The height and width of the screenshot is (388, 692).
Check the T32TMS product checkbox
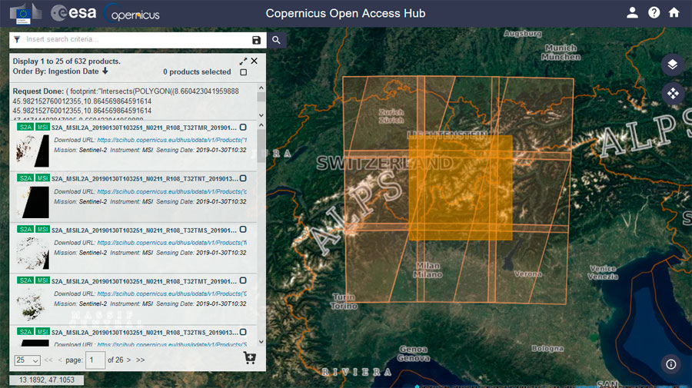tap(243, 230)
